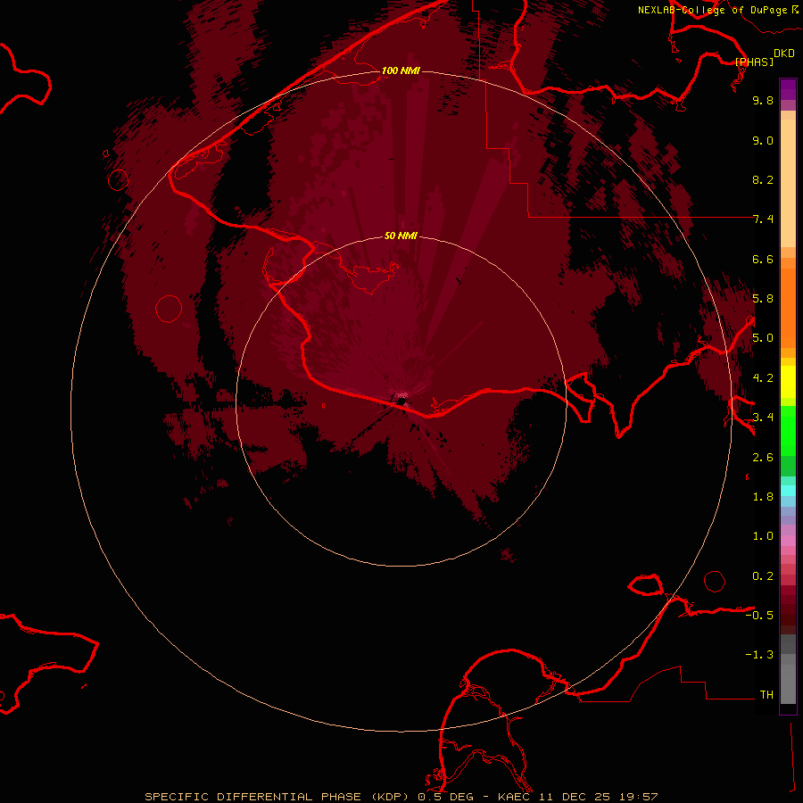803x803 pixels.
Task: Pick the peach segment of the color bar
Action: coord(788,183)
